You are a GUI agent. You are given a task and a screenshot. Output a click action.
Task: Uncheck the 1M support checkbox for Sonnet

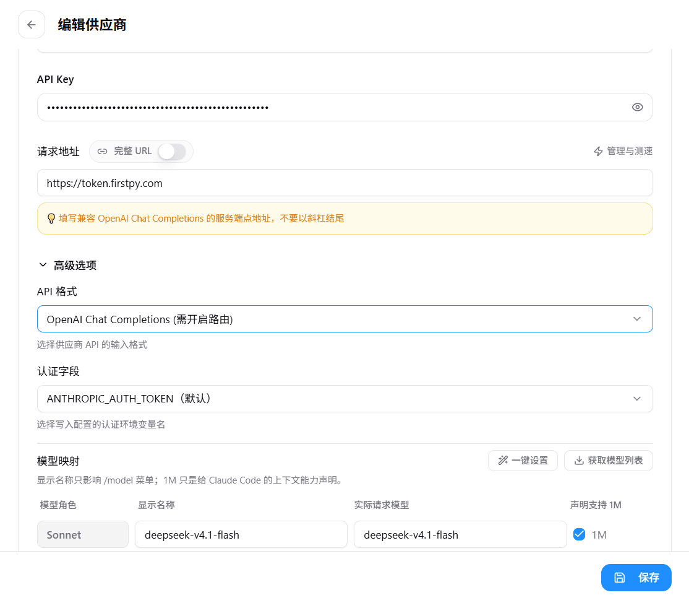(579, 535)
